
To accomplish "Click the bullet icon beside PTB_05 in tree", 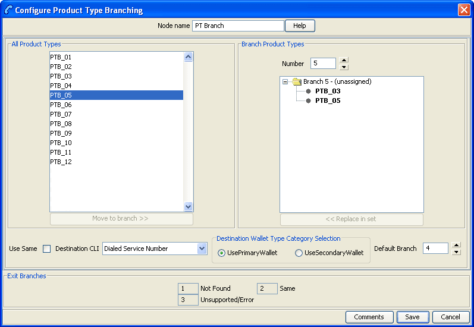I will (308, 101).
